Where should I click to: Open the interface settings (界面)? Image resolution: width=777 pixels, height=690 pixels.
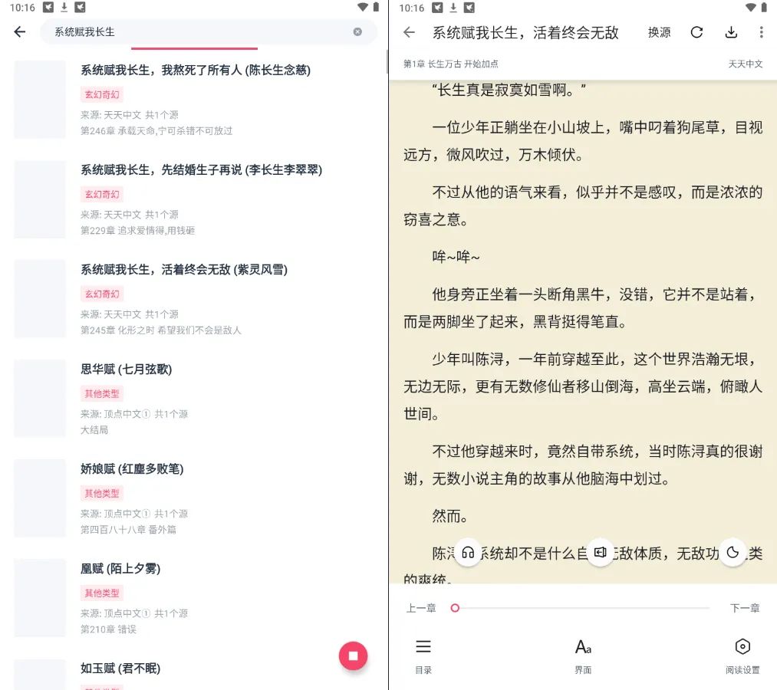tap(583, 656)
